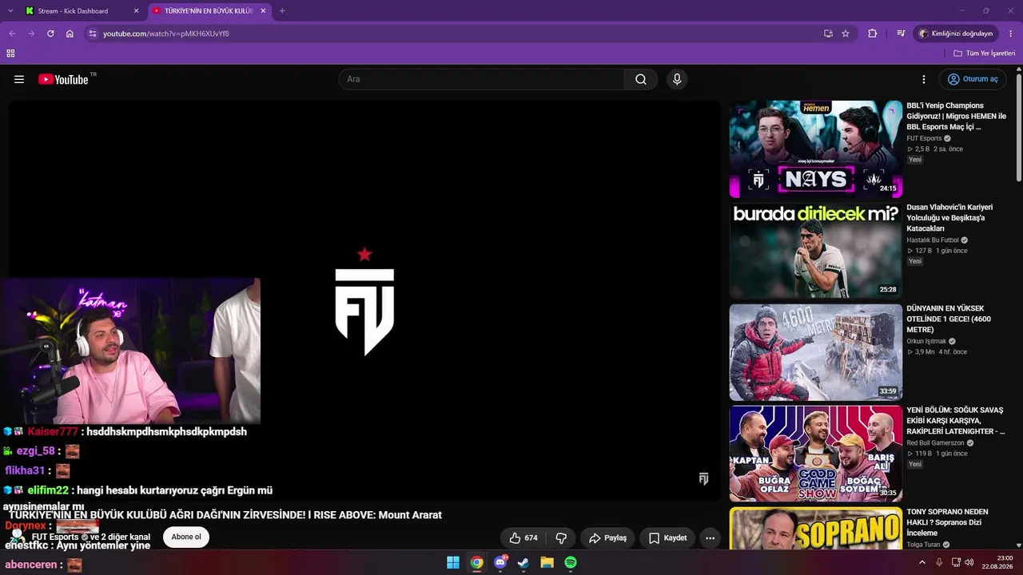Open the Good Game Show video thumbnail
Screen dimensions: 1023x575
point(815,454)
